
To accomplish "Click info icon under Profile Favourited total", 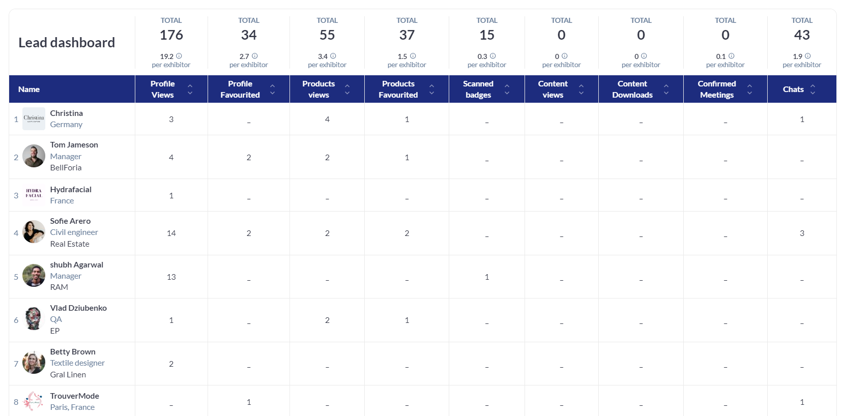I will pyautogui.click(x=254, y=56).
